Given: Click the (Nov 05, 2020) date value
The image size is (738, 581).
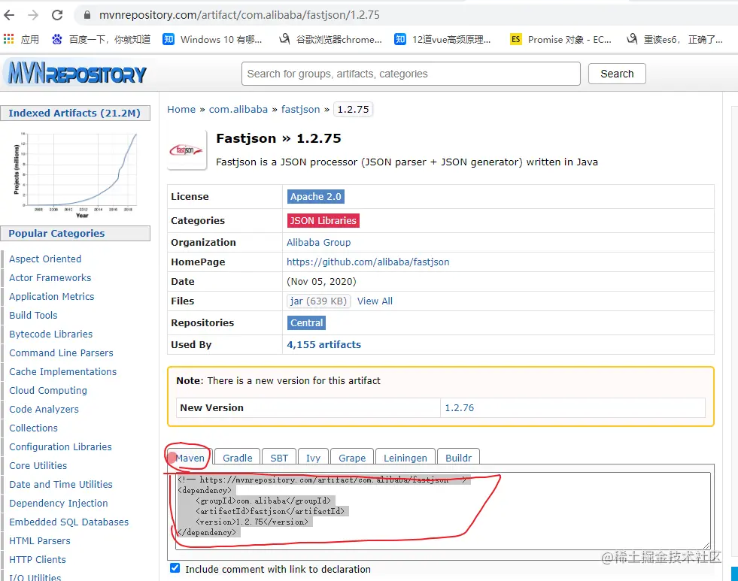Looking at the screenshot, I should 321,282.
